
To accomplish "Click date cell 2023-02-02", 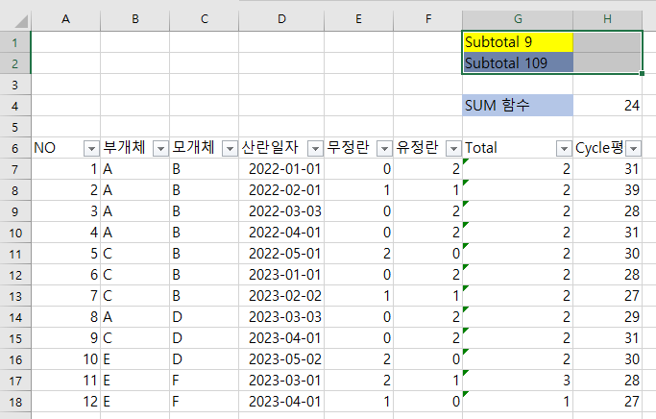I will pos(281,296).
